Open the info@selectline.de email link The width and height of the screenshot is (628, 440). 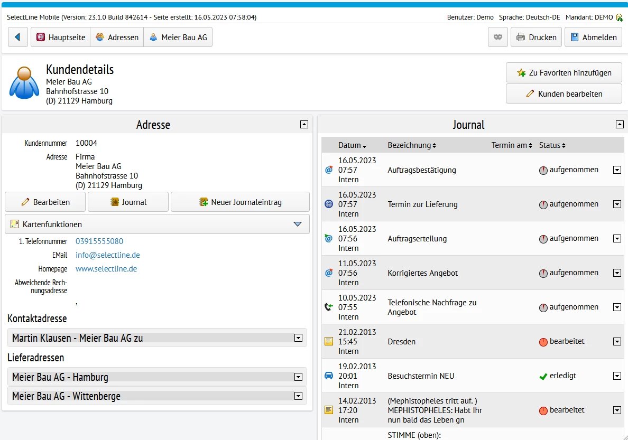tap(107, 255)
